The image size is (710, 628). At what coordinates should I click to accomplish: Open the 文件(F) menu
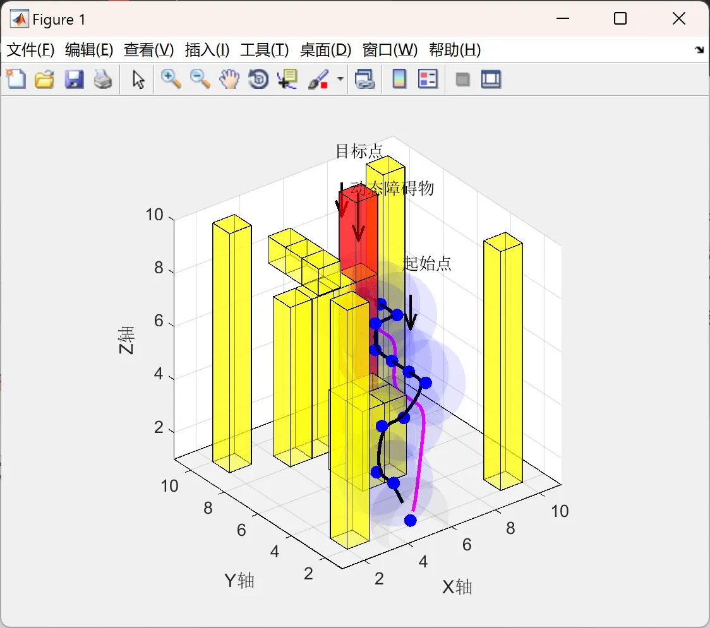(31, 50)
